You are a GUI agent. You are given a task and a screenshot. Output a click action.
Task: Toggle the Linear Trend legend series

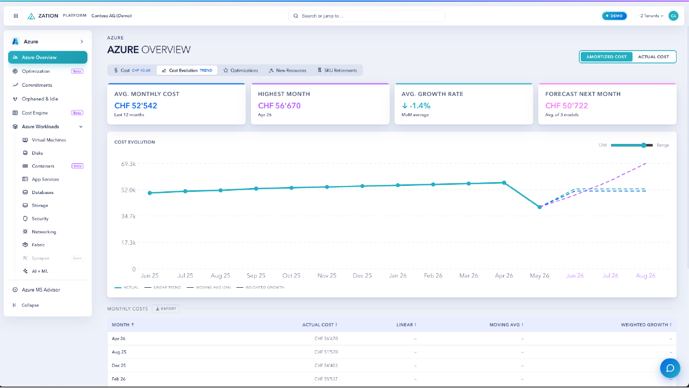[161, 287]
